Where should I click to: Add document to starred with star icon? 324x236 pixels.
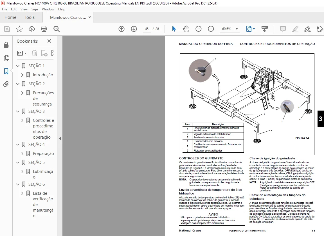point(19,29)
